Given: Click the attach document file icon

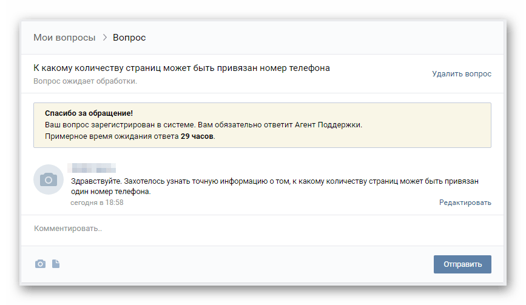Looking at the screenshot, I should 56,264.
